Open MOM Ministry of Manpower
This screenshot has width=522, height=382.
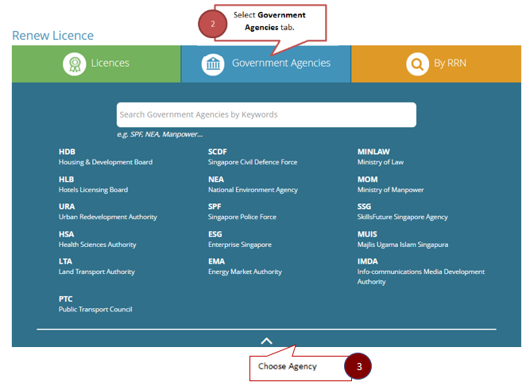point(390,184)
